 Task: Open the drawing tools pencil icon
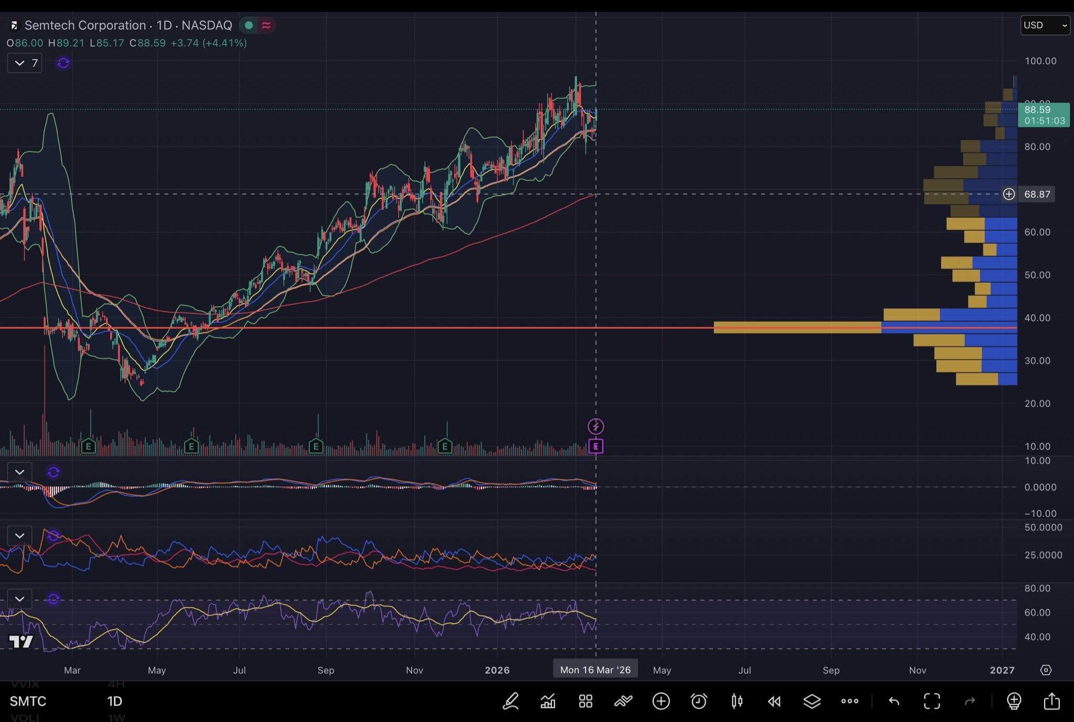click(x=510, y=701)
